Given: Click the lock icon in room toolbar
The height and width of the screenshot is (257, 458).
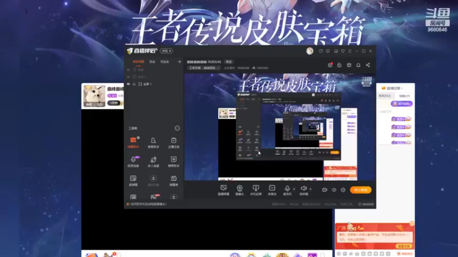Looking at the screenshot, I should pyautogui.click(x=339, y=65).
